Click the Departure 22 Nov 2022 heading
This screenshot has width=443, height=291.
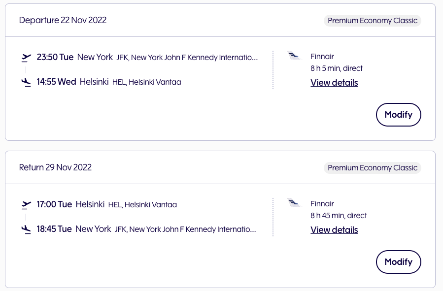(x=63, y=20)
